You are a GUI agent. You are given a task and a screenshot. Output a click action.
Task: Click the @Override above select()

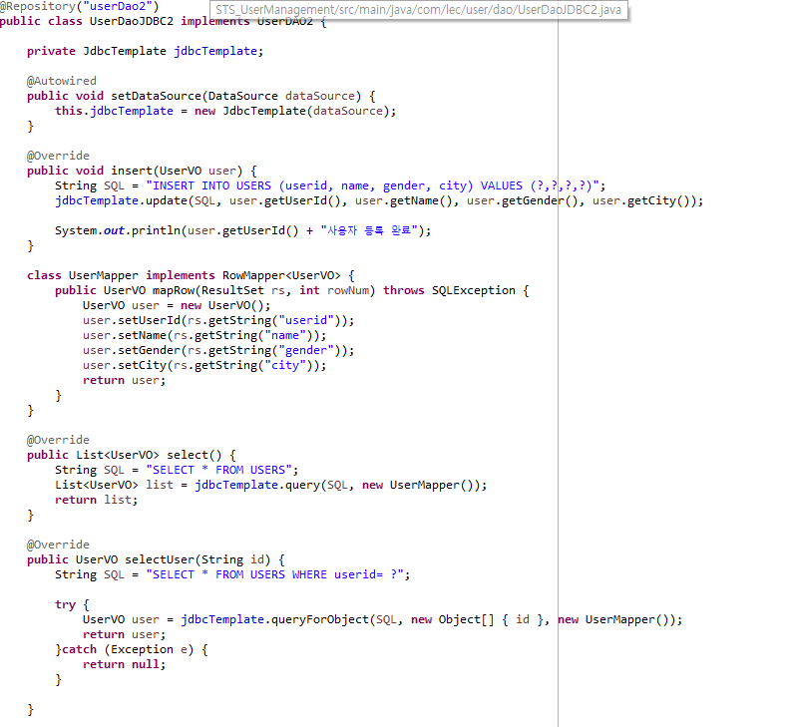(x=58, y=440)
